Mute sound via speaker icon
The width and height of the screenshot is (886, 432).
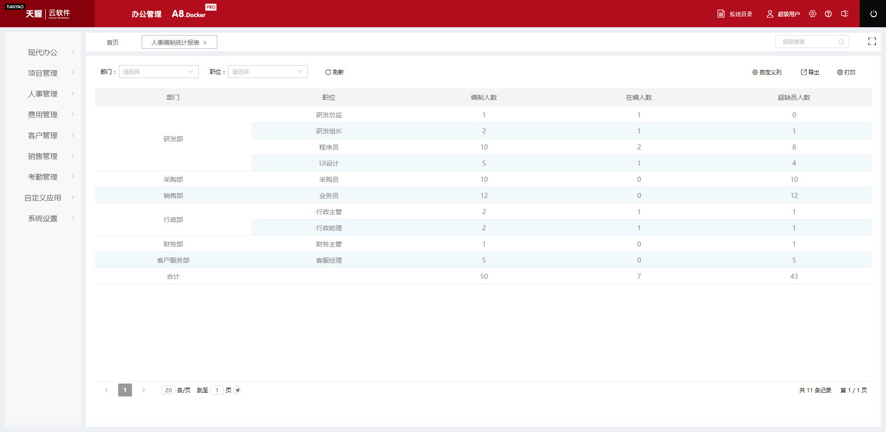[x=844, y=14]
